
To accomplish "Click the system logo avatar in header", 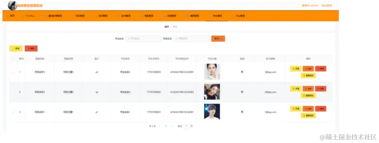I will tap(12, 5).
